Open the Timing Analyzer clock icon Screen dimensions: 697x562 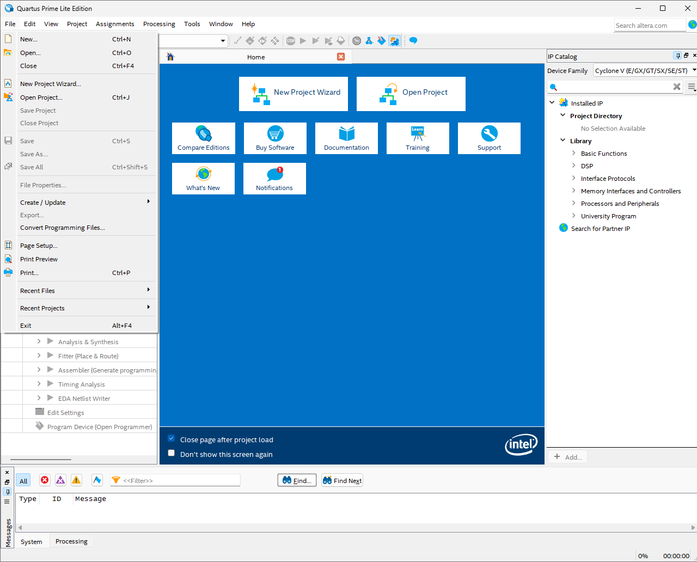click(357, 41)
